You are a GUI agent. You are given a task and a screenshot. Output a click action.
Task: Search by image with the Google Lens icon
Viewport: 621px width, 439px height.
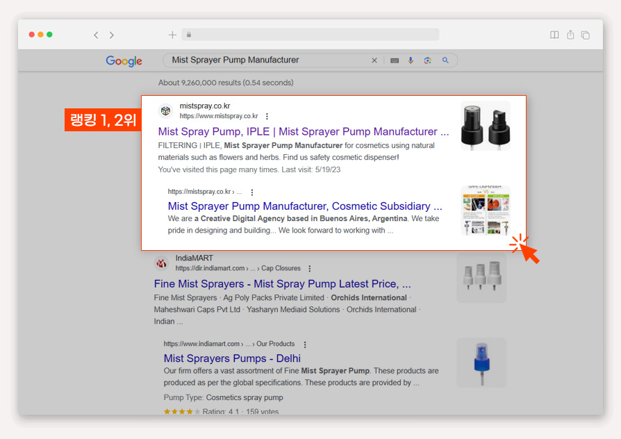click(427, 60)
